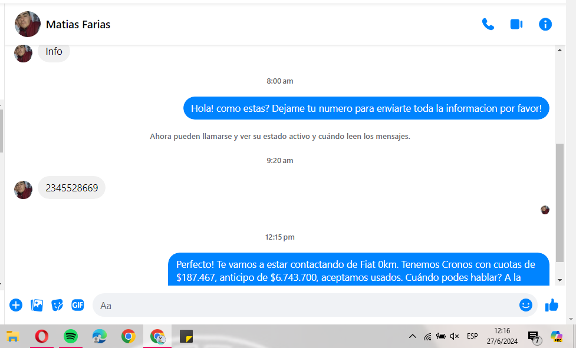Expand hidden system tray icons chevron

[x=413, y=336]
